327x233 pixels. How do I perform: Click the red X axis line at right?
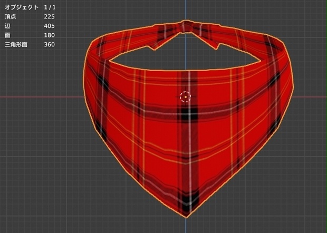point(310,96)
